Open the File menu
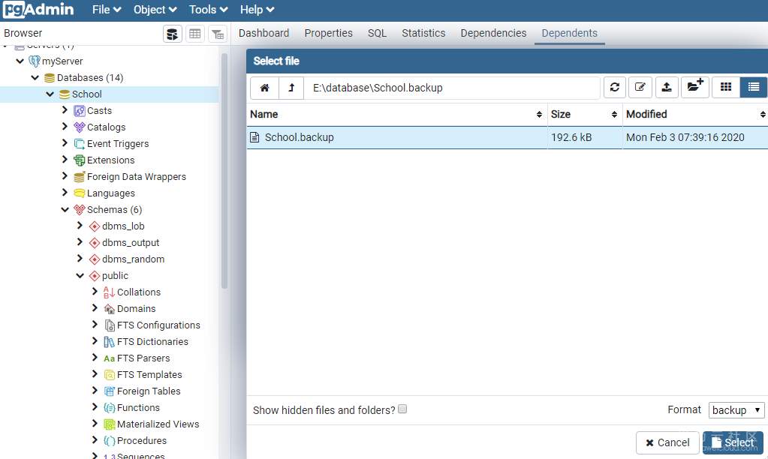This screenshot has height=459, width=768. [107, 10]
